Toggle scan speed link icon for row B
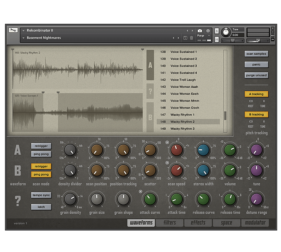The height and width of the screenshot is (252, 281). [167, 163]
